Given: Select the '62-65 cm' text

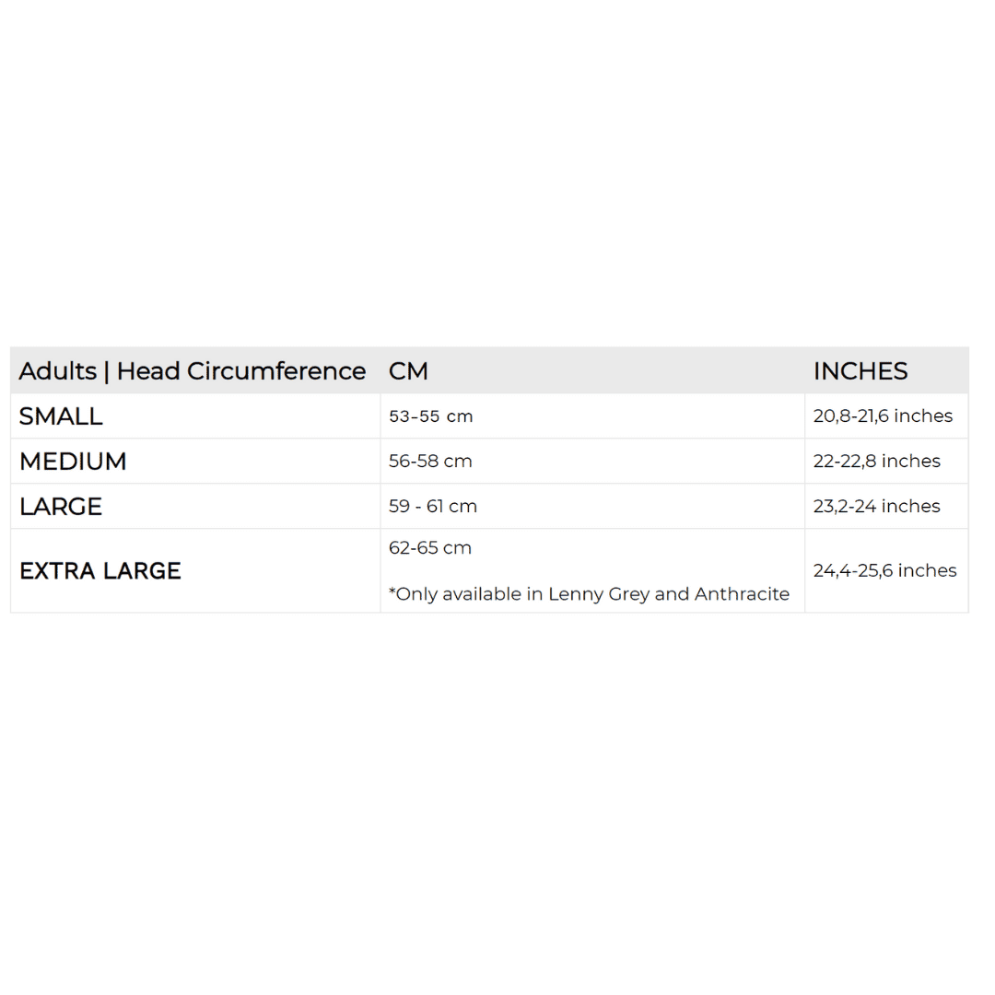Looking at the screenshot, I should pyautogui.click(x=430, y=548).
